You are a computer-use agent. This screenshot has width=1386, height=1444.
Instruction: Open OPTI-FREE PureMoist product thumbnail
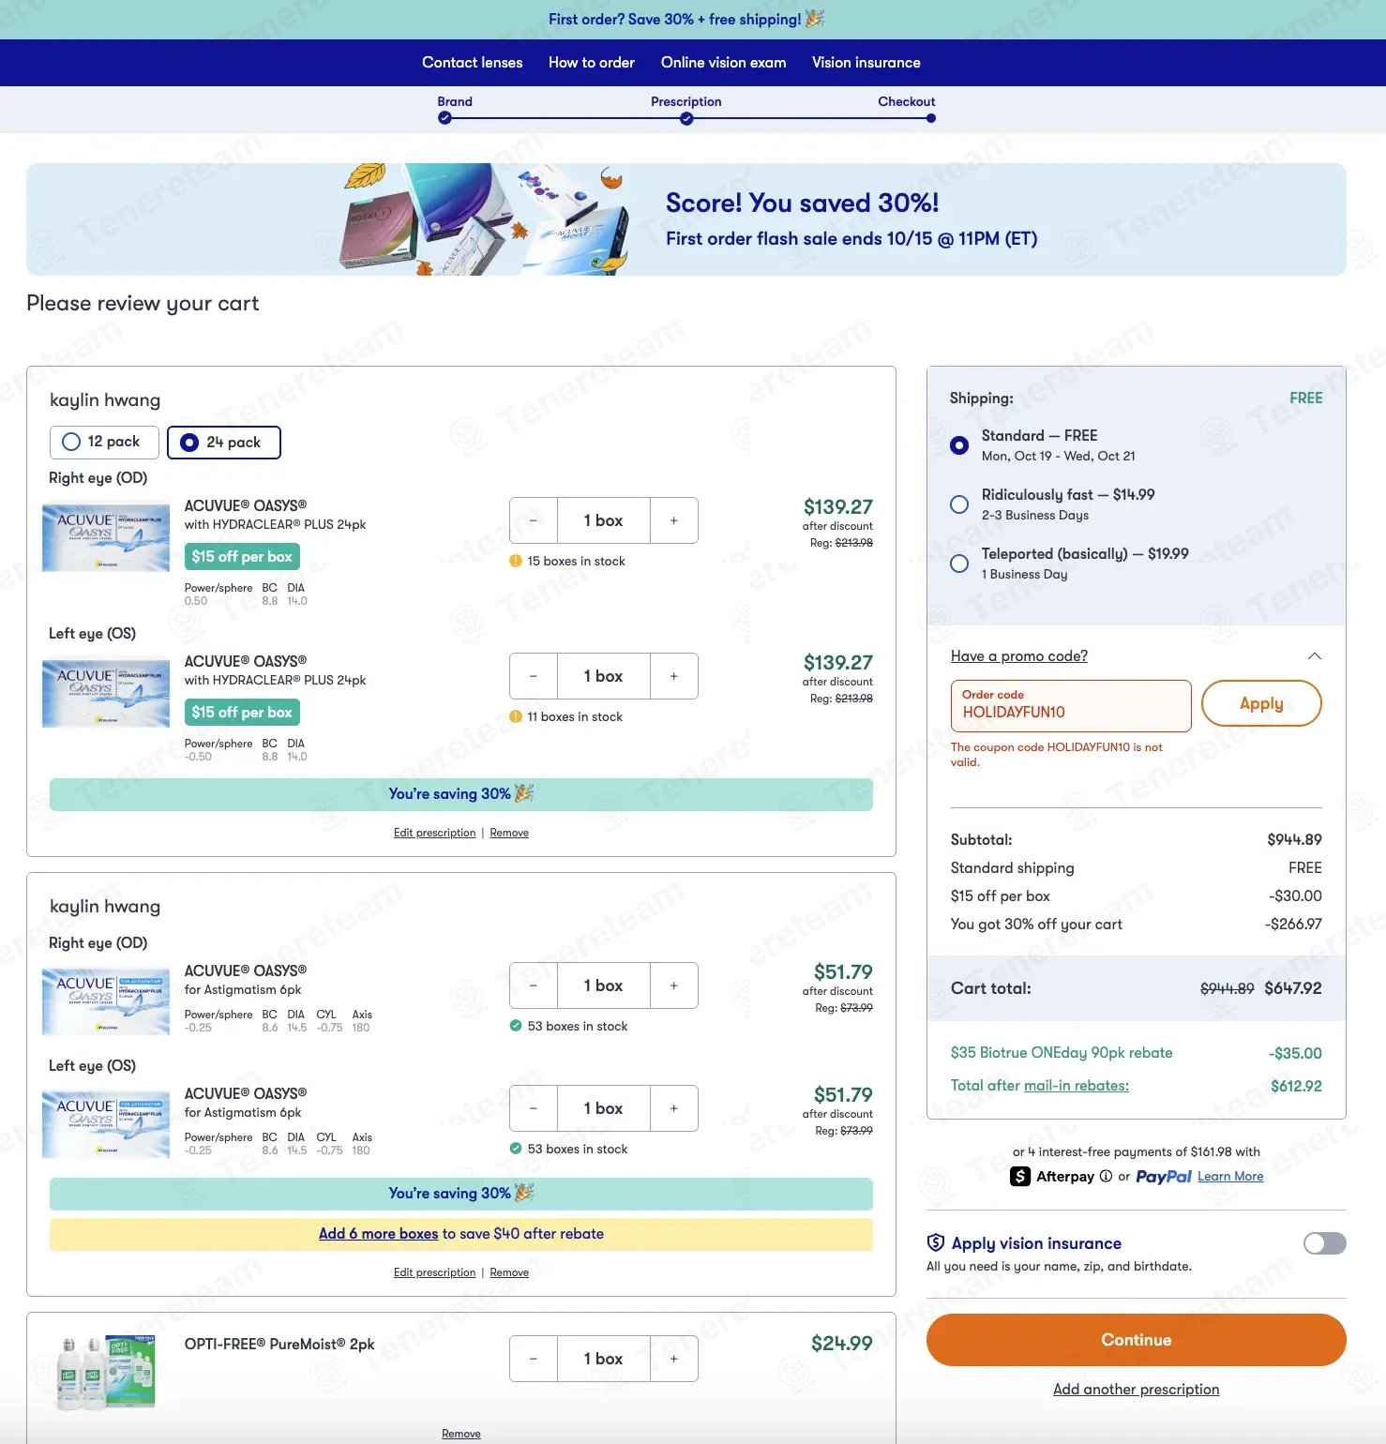point(106,1372)
